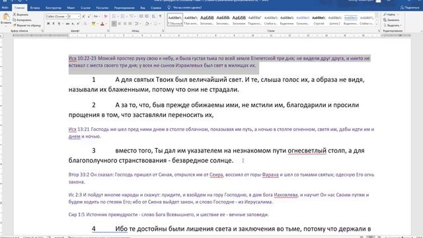
Task: Cut selection with Вырезать
Action: coord(20,15)
